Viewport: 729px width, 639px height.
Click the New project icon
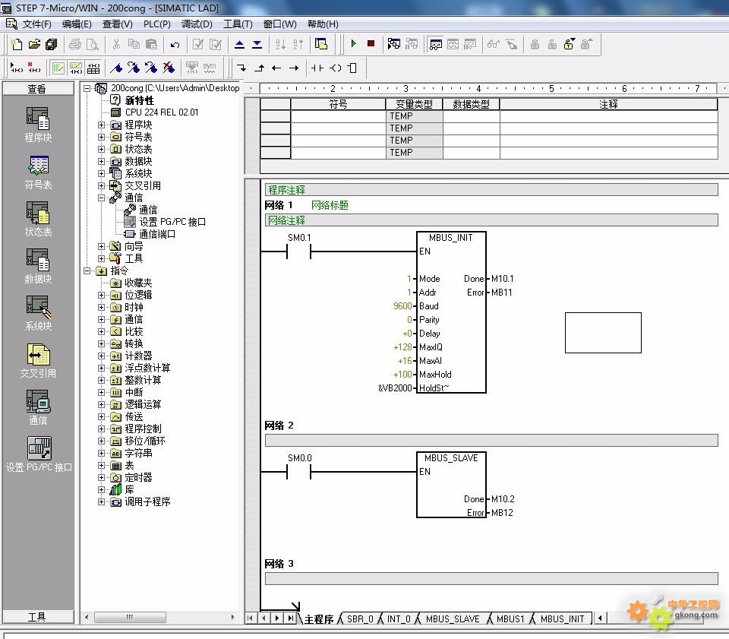point(17,44)
